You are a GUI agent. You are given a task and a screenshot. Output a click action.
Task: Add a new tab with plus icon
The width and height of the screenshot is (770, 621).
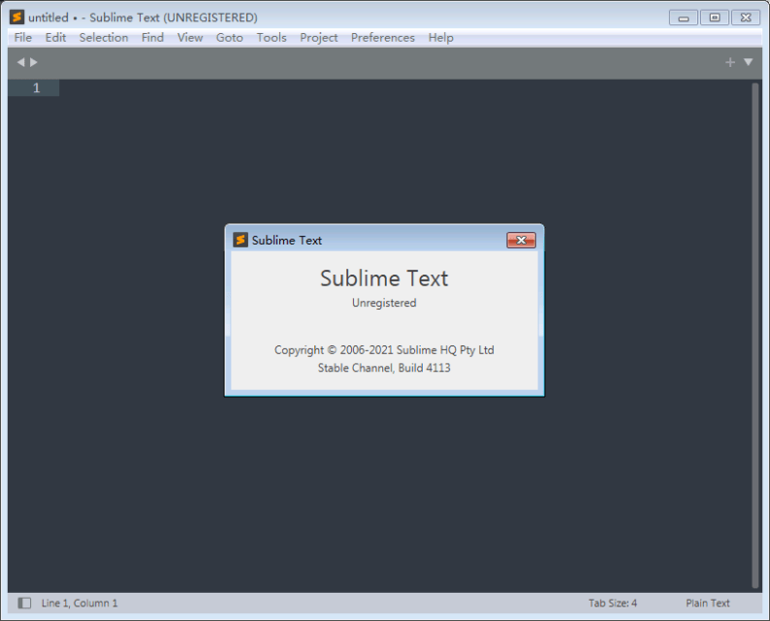point(730,62)
